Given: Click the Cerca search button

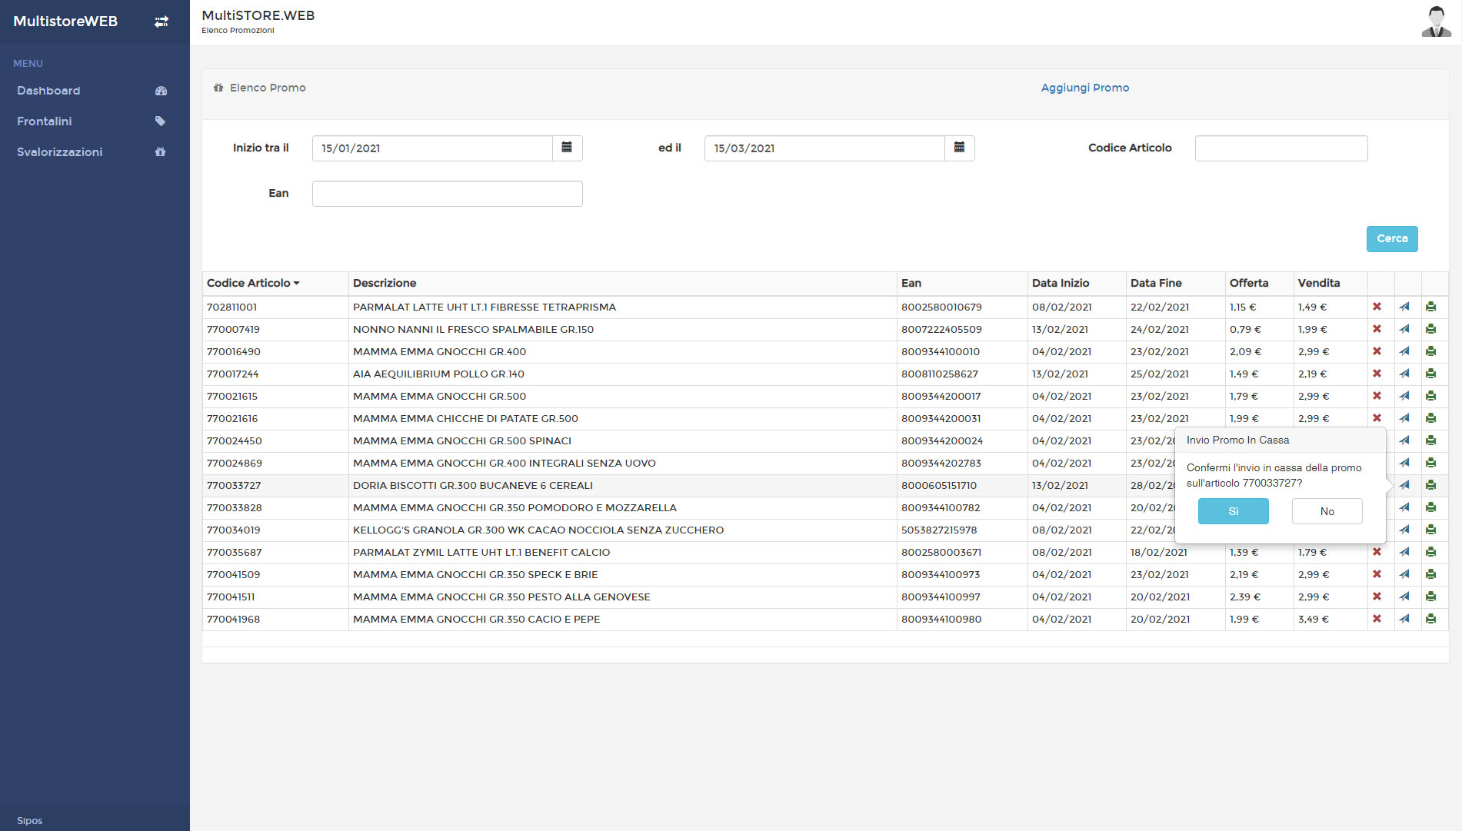Looking at the screenshot, I should (1391, 239).
